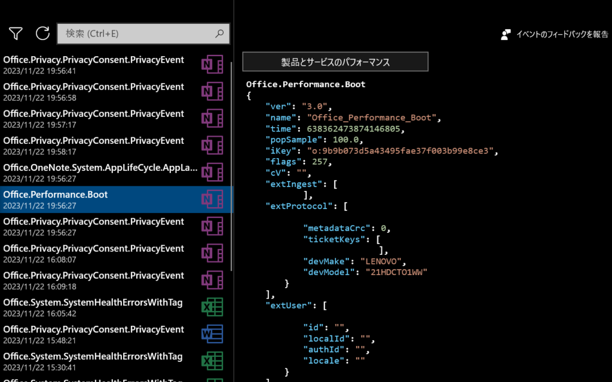Click the time value 638362473874146805
612x382 pixels.
pyautogui.click(x=353, y=129)
